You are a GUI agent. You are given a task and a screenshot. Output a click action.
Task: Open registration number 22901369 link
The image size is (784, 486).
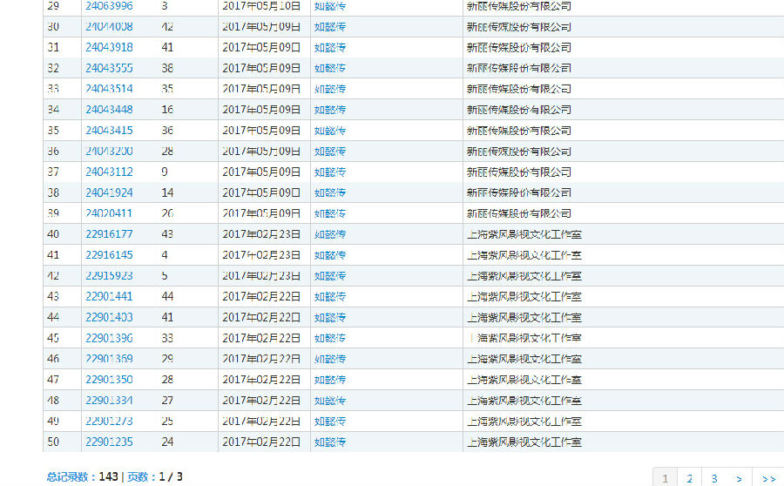(x=109, y=359)
